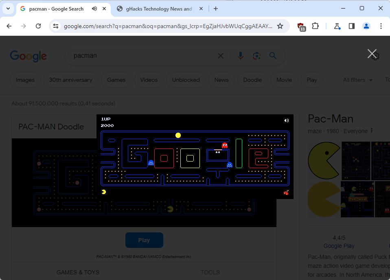Open the uBlock extension with 33 badge

tap(301, 26)
